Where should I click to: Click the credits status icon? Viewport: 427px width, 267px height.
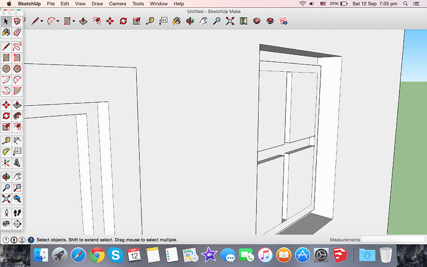[14, 240]
